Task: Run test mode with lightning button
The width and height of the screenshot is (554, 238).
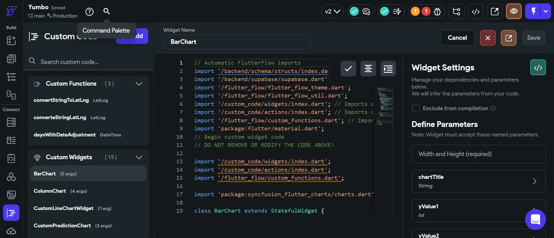Action: (x=533, y=11)
